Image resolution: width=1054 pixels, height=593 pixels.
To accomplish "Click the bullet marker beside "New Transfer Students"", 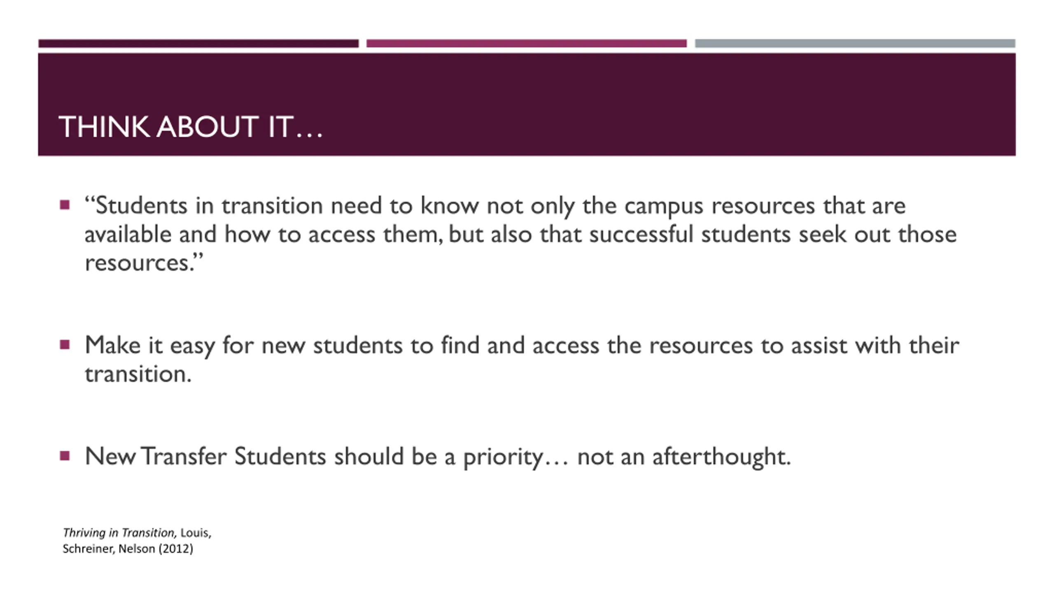I will click(65, 455).
